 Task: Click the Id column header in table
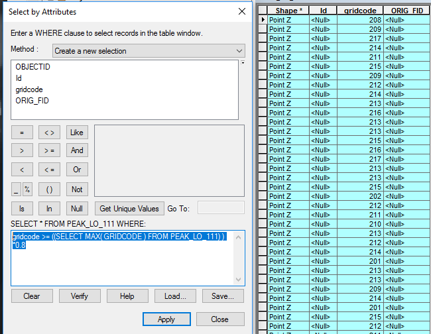324,11
